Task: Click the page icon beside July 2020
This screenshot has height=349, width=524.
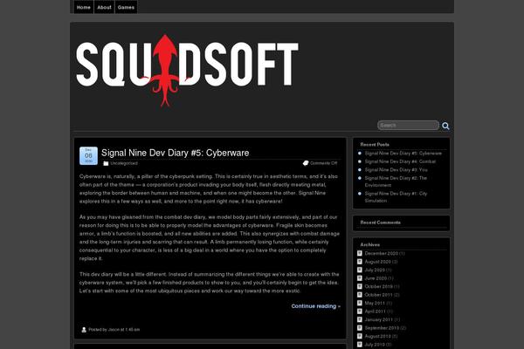Action: tap(360, 270)
